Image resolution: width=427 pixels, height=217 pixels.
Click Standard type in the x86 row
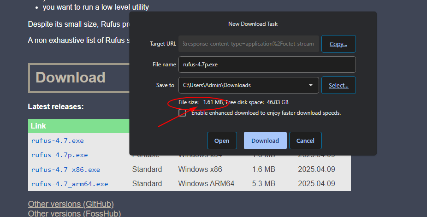point(147,169)
